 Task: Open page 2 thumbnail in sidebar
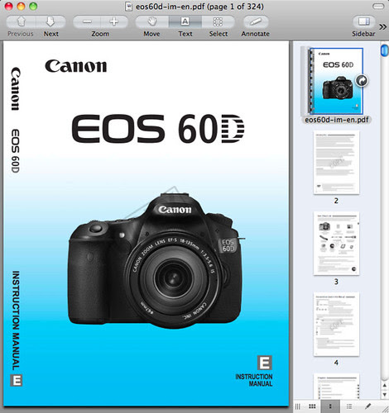coord(336,163)
